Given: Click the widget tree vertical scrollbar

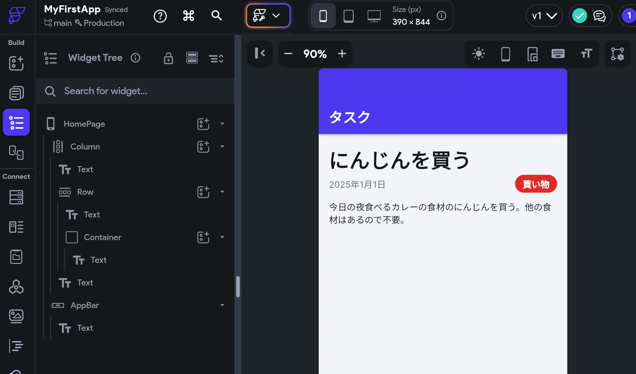Looking at the screenshot, I should pos(238,287).
